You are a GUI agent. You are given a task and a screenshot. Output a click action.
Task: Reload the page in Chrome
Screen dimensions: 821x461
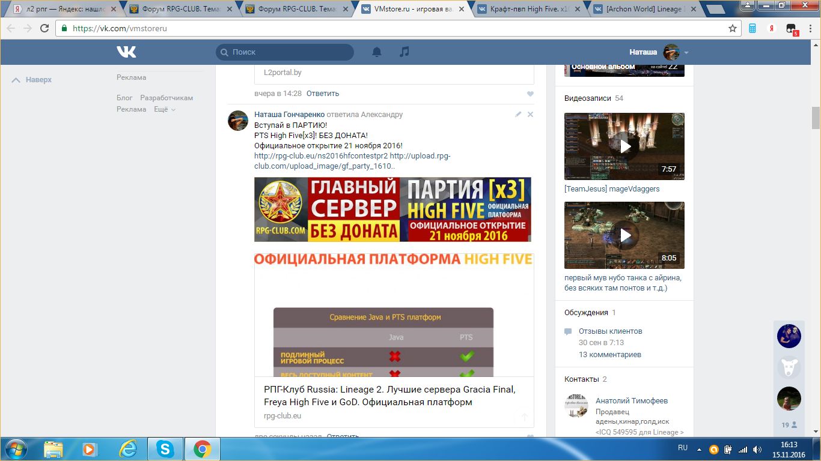point(44,28)
